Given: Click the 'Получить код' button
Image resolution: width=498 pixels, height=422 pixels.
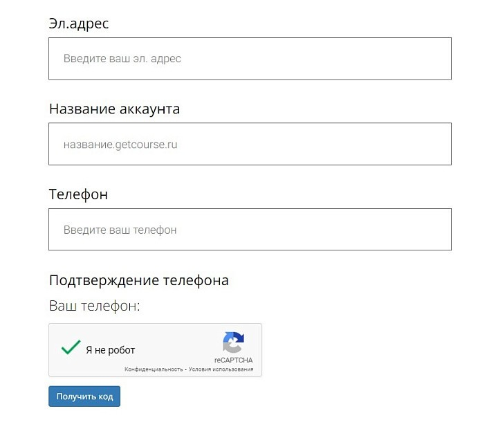Looking at the screenshot, I should coord(84,396).
